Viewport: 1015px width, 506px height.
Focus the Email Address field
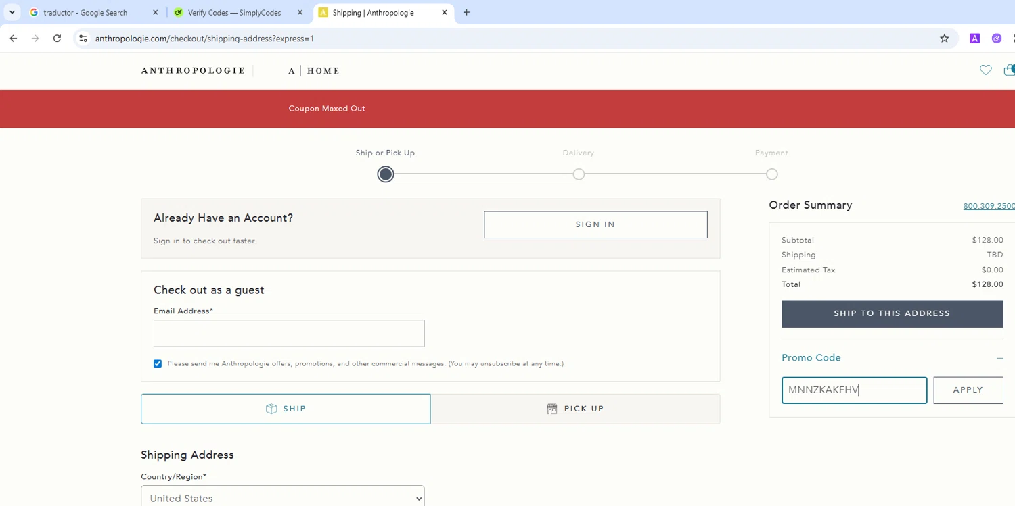(x=289, y=333)
